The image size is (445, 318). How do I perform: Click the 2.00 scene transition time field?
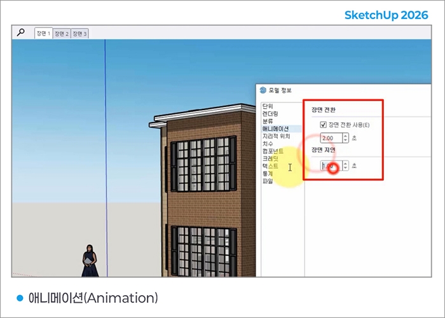click(331, 138)
